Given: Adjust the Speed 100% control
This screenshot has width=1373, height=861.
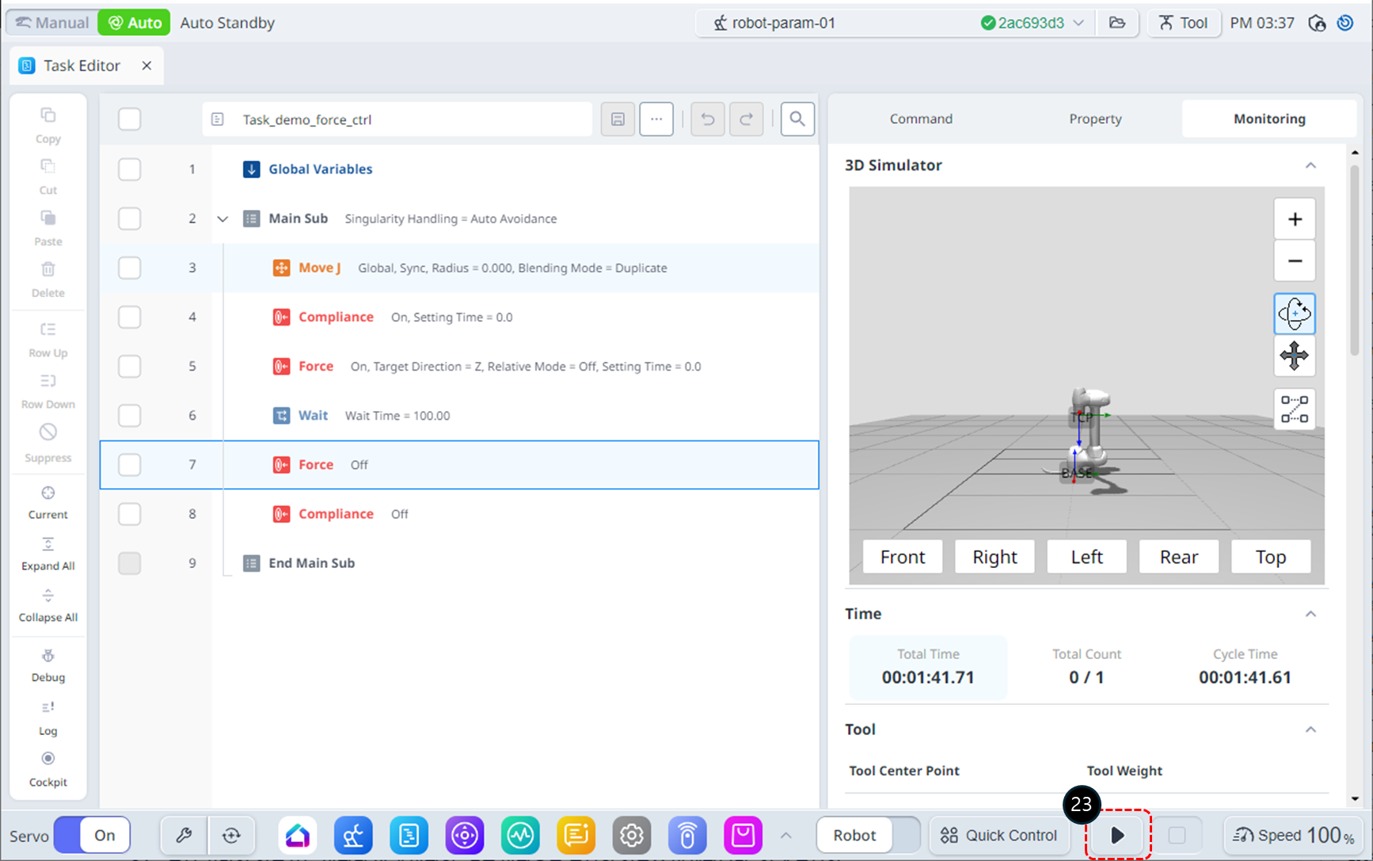Looking at the screenshot, I should pos(1292,835).
